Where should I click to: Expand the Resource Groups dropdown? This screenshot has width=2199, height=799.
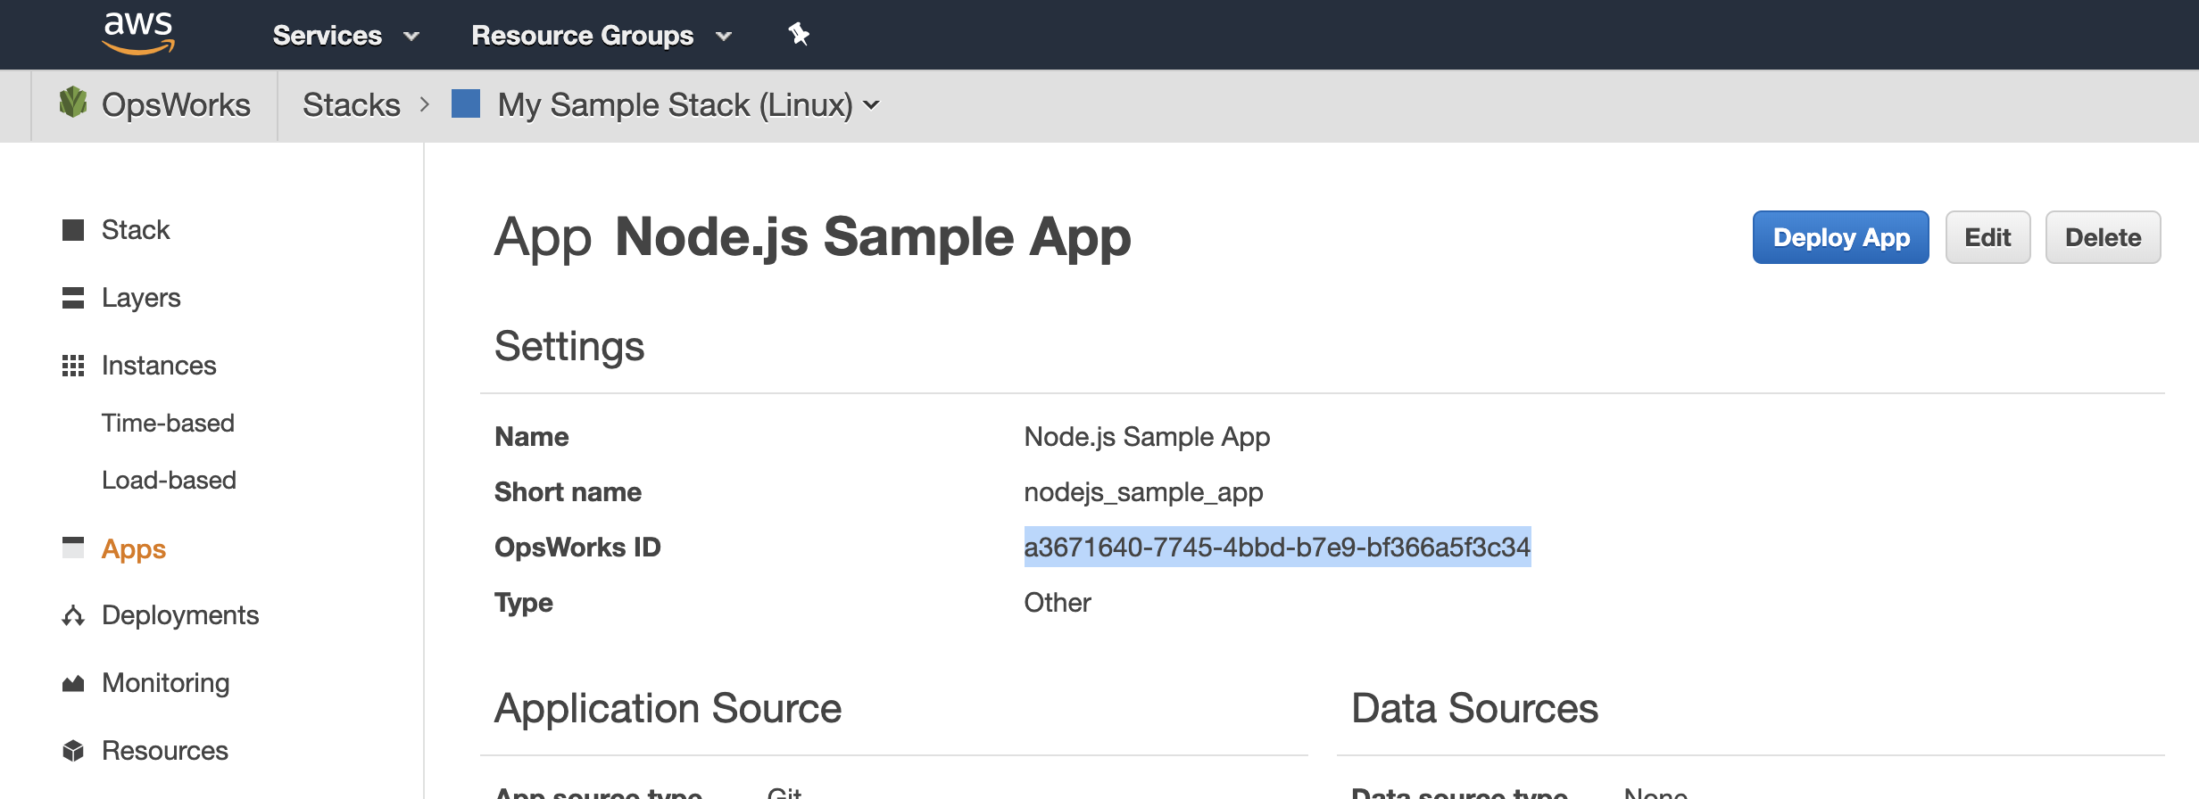[601, 36]
